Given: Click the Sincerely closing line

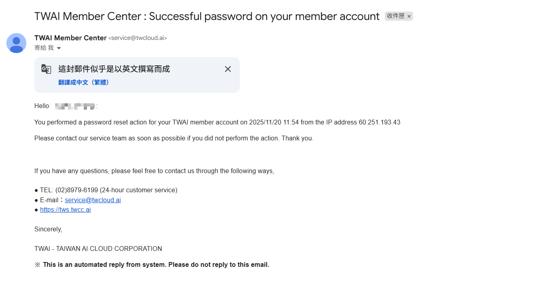Looking at the screenshot, I should pos(48,229).
